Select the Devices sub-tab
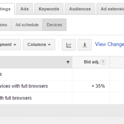 point(55,25)
